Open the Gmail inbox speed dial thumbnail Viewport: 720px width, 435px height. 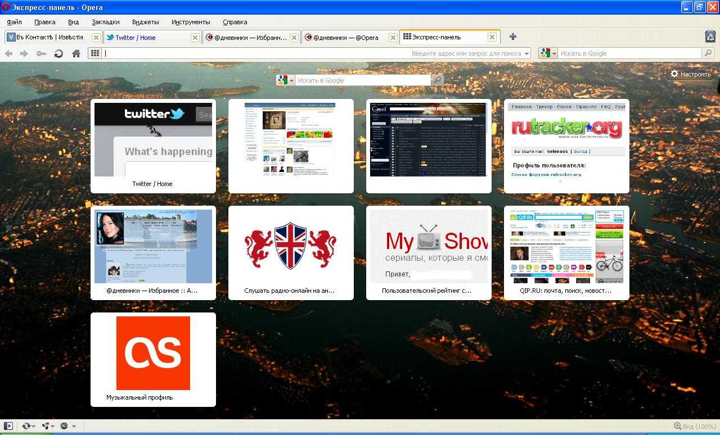429,146
